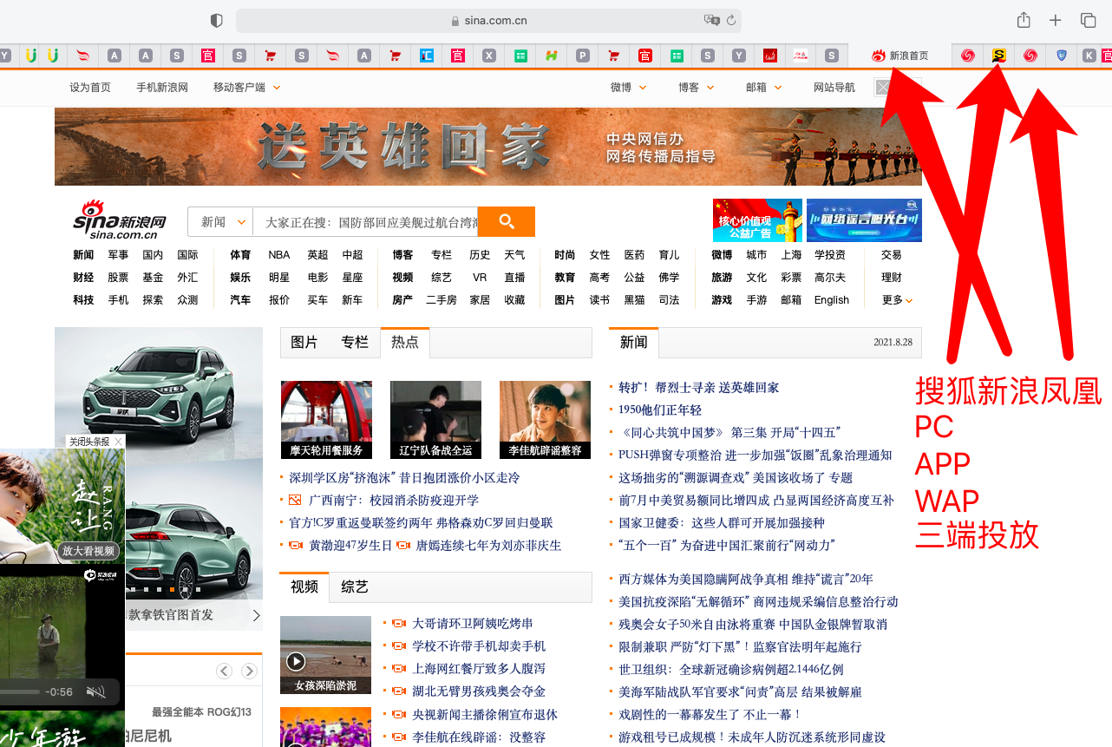1112x747 pixels.
Task: Click image icon beside 广西南宁 headline
Action: (x=295, y=500)
